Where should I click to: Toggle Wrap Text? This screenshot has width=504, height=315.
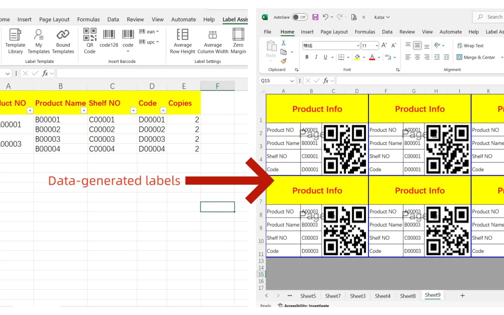470,46
